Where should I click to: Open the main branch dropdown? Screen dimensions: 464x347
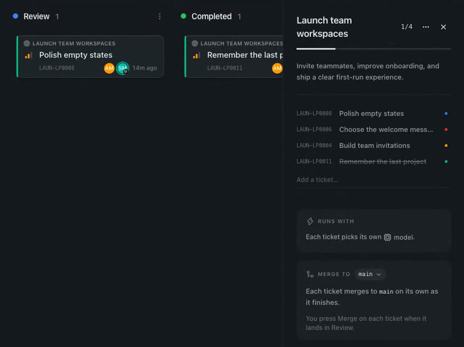[370, 274]
